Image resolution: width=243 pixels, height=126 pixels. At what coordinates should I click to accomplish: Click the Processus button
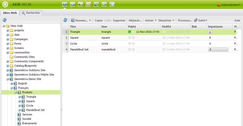(x=185, y=20)
